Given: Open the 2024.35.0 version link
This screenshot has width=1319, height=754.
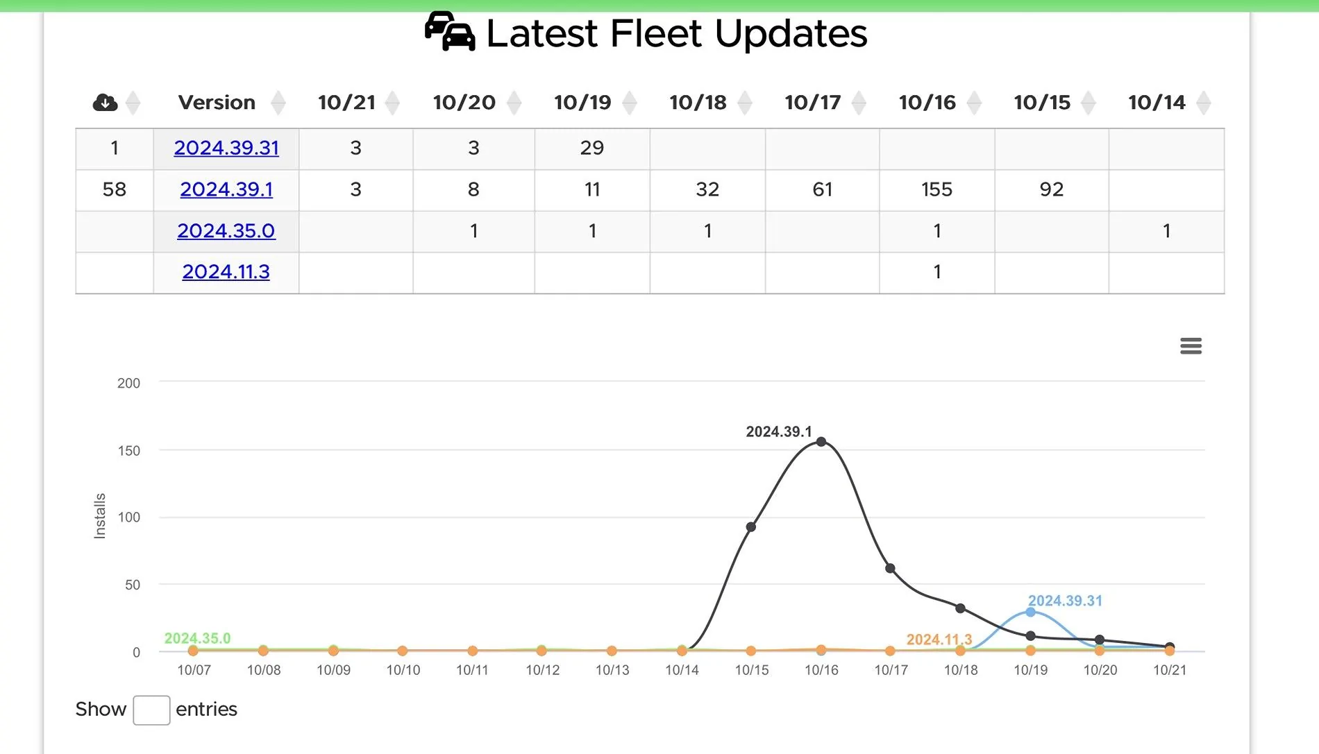Looking at the screenshot, I should pos(226,230).
